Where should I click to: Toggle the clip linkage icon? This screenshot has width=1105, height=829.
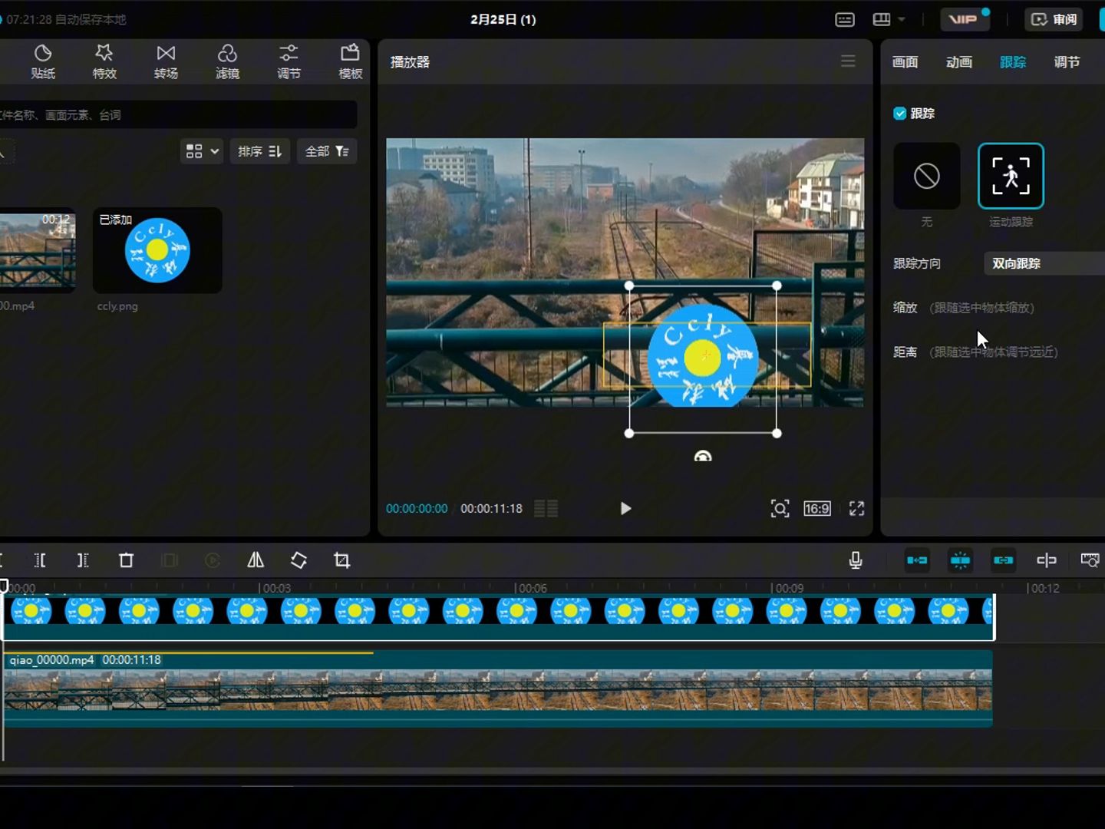(x=1003, y=560)
